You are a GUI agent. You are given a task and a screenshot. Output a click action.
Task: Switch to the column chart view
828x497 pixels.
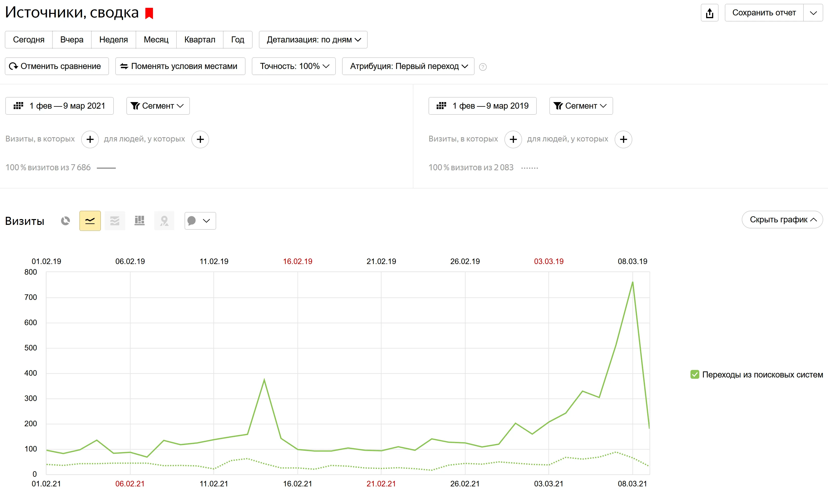tap(139, 220)
